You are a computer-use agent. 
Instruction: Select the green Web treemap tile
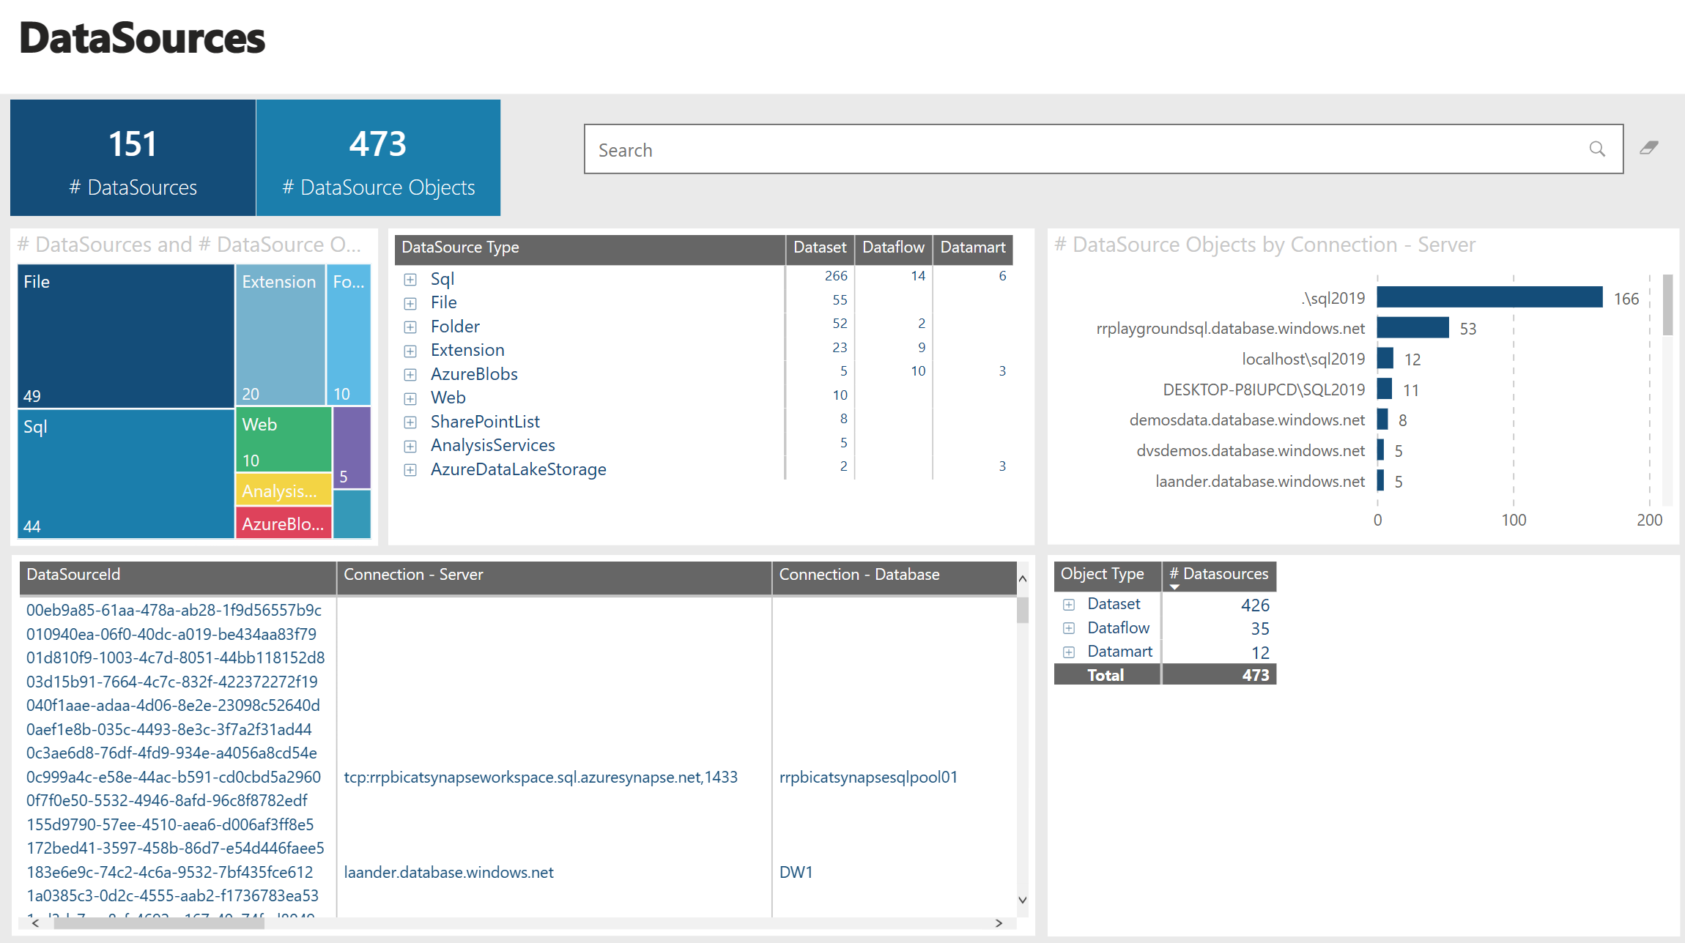tap(283, 439)
